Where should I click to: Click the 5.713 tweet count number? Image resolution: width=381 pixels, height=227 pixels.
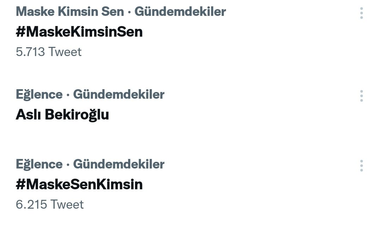[30, 52]
